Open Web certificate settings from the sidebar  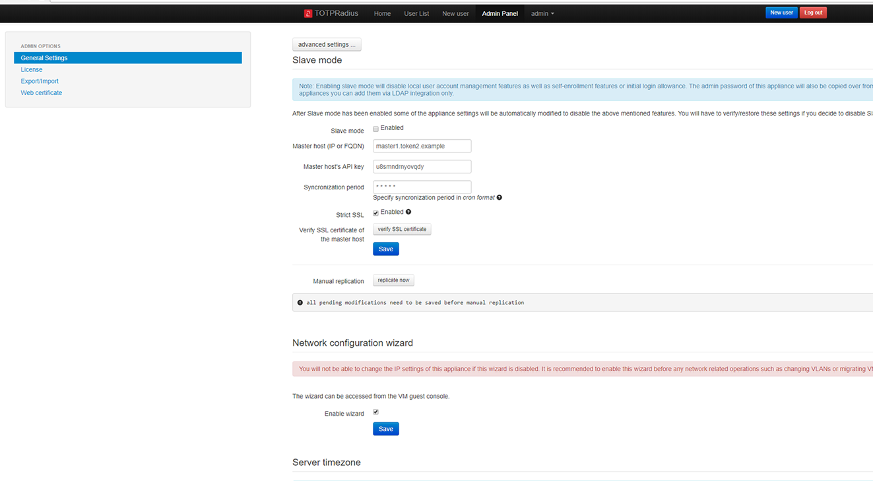tap(41, 92)
